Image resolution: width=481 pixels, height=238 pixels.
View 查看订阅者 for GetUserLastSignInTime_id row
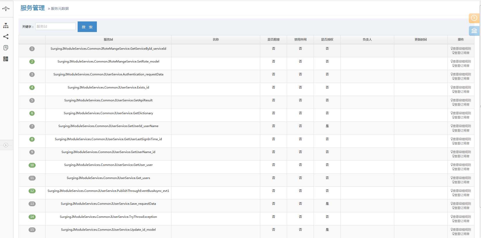(x=461, y=143)
